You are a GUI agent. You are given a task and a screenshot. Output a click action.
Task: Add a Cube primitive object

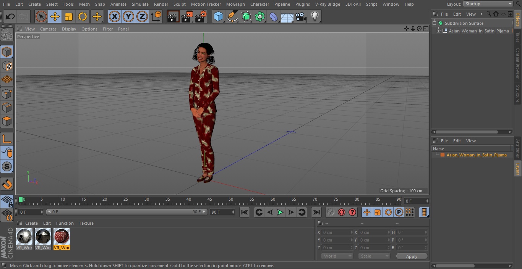click(x=218, y=16)
